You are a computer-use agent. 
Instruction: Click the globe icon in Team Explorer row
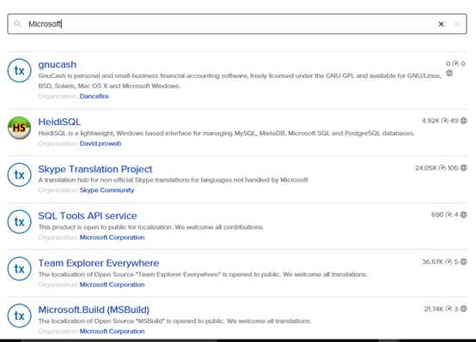pos(463,261)
